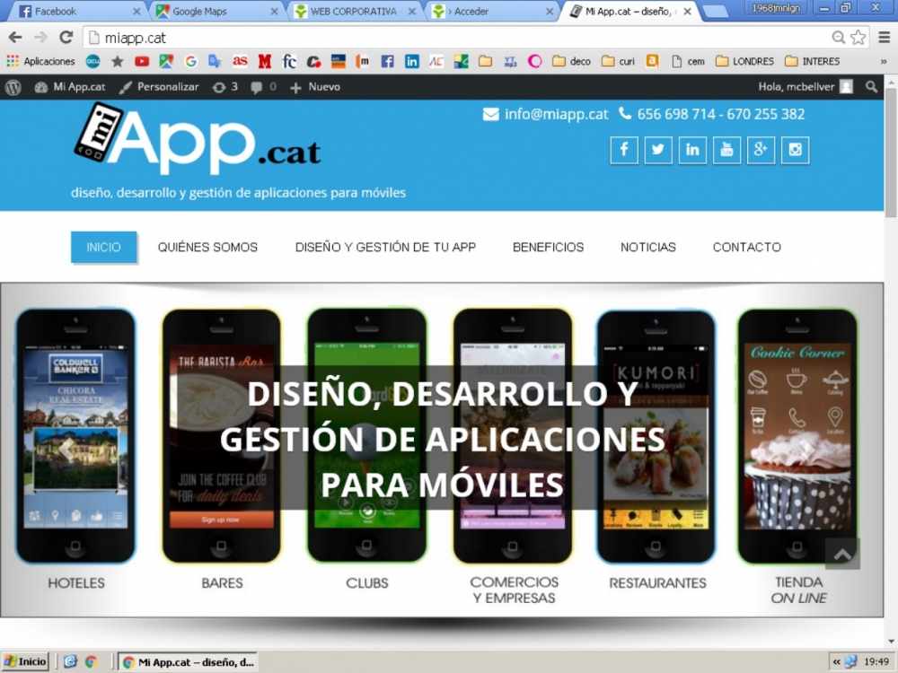Click the Google Plus social icon
The width and height of the screenshot is (898, 673).
(x=761, y=150)
